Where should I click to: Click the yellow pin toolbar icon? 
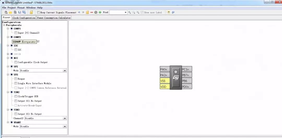tap(168, 12)
